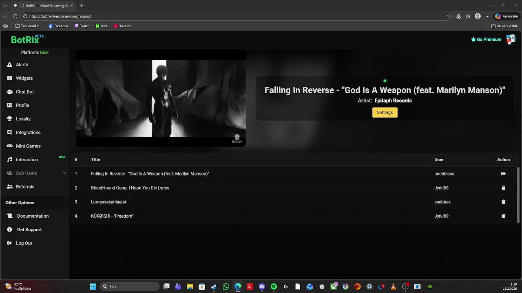Open Muut suosikit folder
Viewport: 522px width, 293px height.
point(504,26)
